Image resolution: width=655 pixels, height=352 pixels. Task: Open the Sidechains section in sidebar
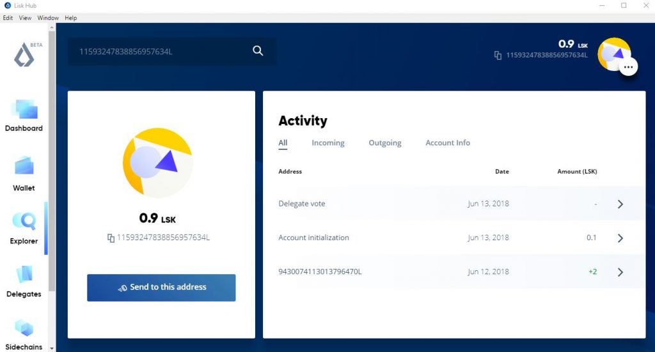(24, 335)
